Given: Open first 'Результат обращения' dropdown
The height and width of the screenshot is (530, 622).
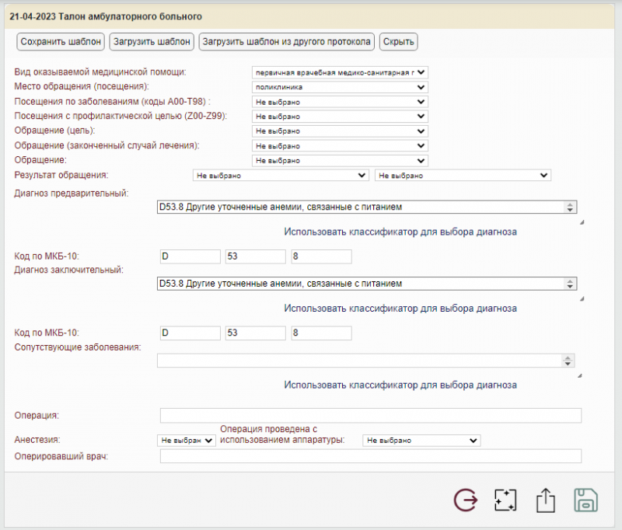Looking at the screenshot, I should point(280,176).
